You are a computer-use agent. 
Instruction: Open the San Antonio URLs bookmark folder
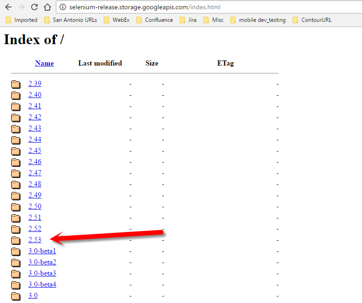pos(71,20)
